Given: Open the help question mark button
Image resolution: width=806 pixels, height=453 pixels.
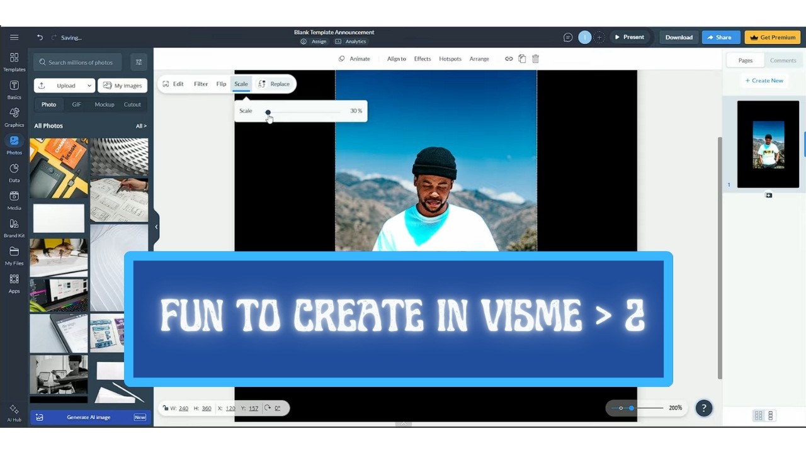Looking at the screenshot, I should point(703,408).
